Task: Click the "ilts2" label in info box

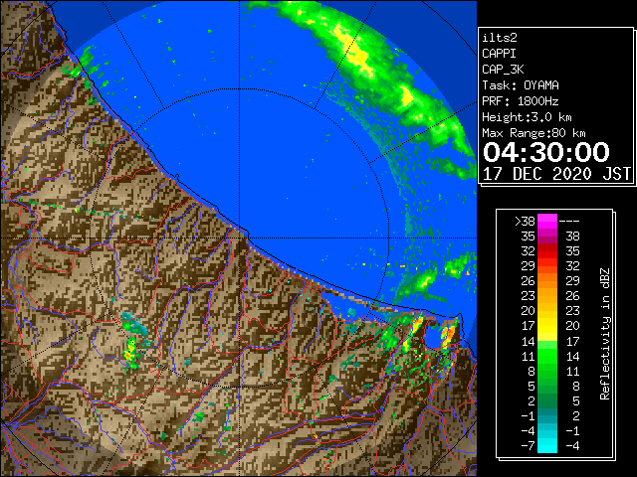Action: (500, 38)
